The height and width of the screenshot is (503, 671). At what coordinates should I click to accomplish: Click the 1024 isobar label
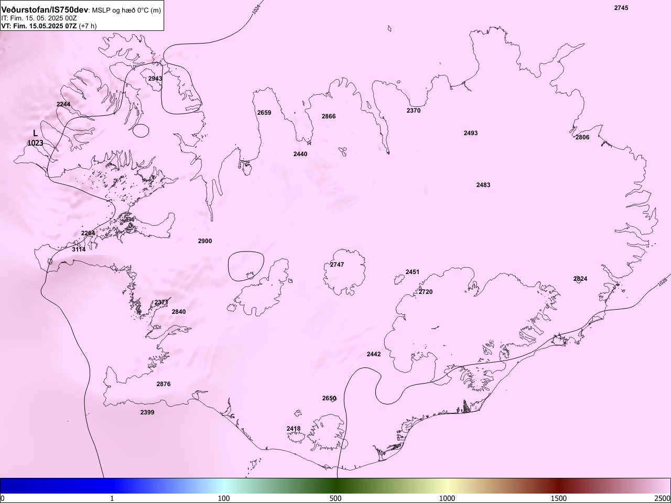click(255, 9)
